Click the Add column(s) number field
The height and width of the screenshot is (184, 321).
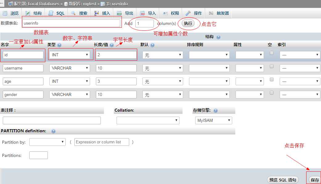pos(145,23)
